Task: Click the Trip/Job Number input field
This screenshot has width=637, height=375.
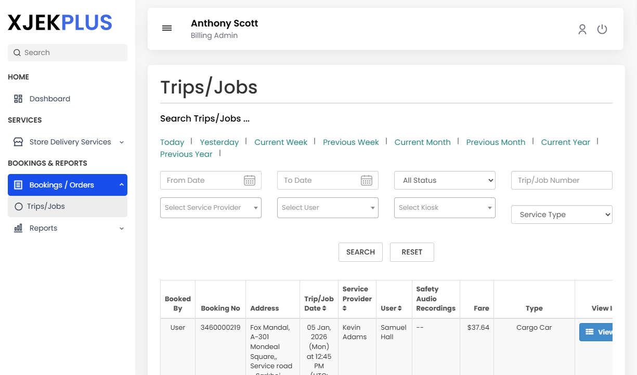Action: [x=562, y=180]
